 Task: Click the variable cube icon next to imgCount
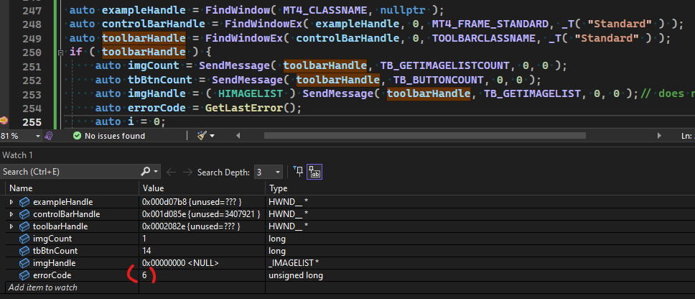(24, 239)
